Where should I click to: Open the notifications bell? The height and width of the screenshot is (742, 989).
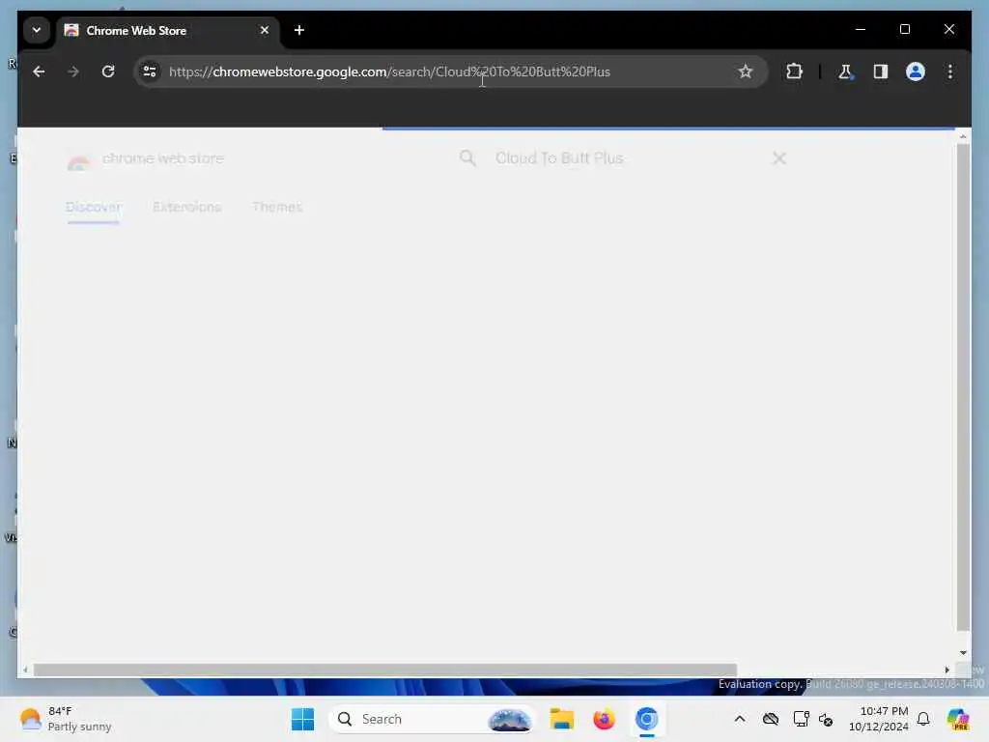point(923,719)
